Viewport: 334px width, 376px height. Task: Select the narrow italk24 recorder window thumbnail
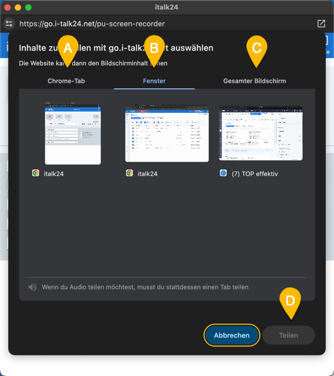pos(73,133)
